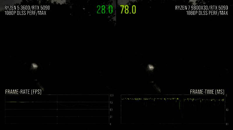Click the bright light in left video
The image size is (233, 130).
coord(35,66)
